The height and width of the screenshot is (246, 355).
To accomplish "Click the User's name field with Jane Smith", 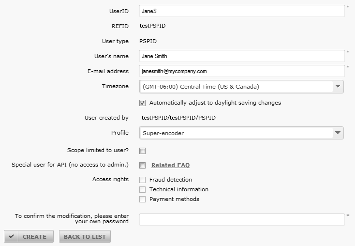I will click(x=242, y=56).
